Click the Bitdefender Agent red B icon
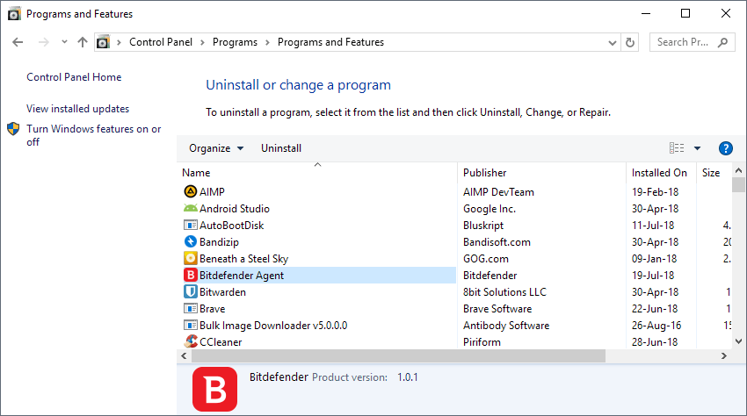The height and width of the screenshot is (416, 747). [190, 275]
